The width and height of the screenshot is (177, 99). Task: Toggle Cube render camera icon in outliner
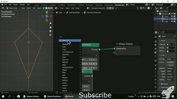(175, 19)
